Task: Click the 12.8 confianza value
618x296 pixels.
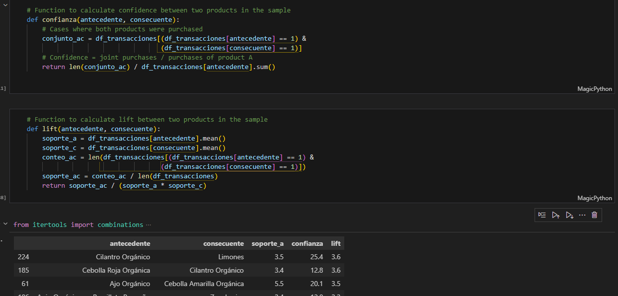Action: tap(315, 270)
